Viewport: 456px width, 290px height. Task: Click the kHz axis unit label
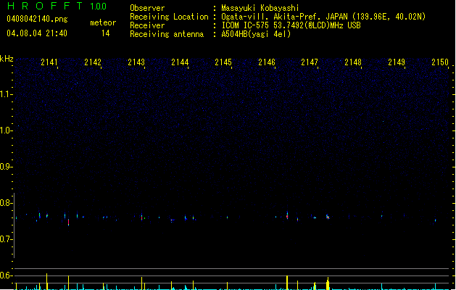click(x=7, y=59)
